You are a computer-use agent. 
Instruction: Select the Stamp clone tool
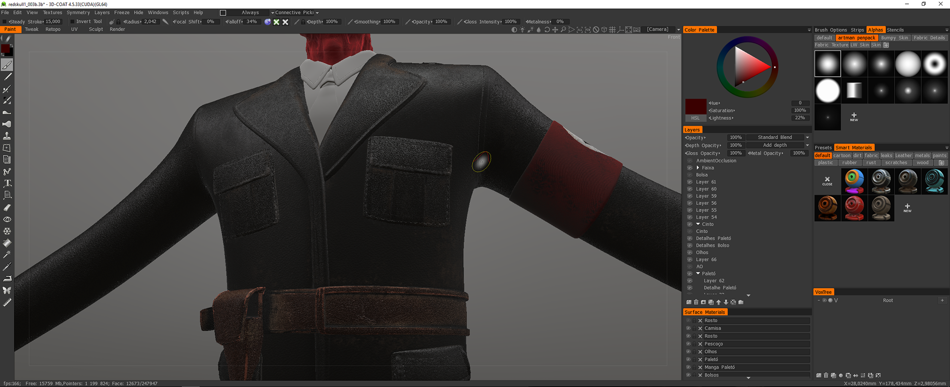7,136
